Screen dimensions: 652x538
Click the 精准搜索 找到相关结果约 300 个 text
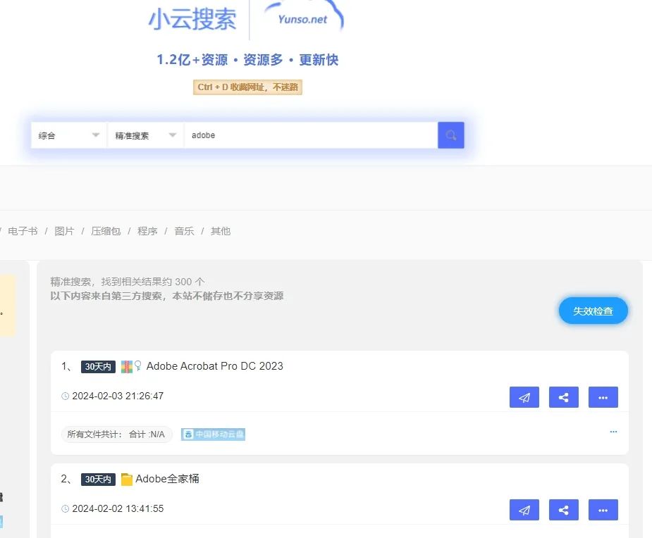coord(128,282)
